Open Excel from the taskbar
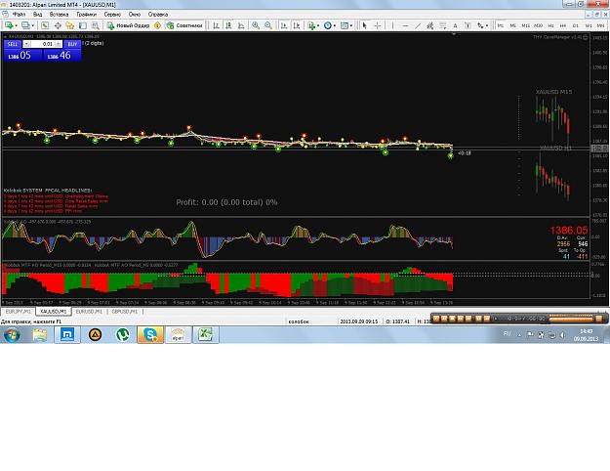 (205, 334)
